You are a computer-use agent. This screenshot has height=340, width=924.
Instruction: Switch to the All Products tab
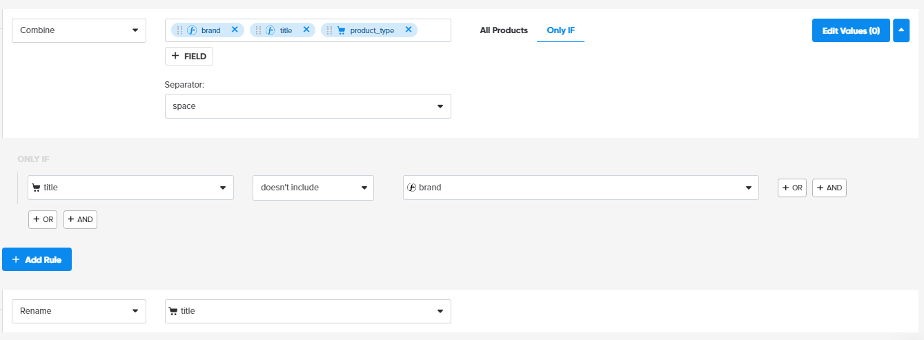pos(504,30)
